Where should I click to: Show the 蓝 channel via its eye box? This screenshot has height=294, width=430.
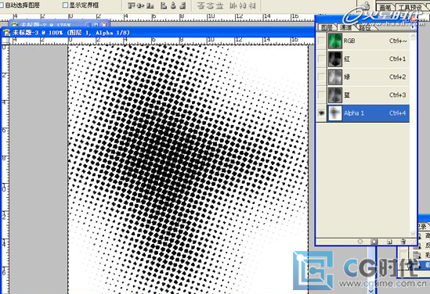[321, 95]
